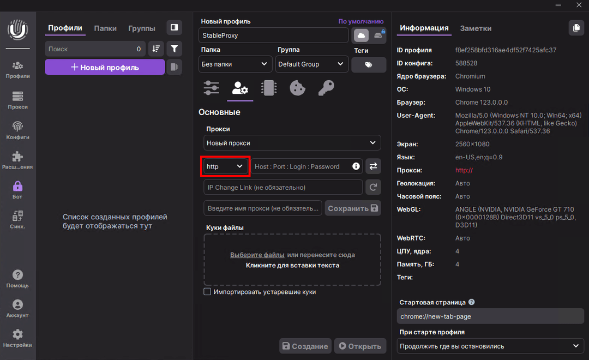Click the StableProxy profile name field

click(273, 34)
